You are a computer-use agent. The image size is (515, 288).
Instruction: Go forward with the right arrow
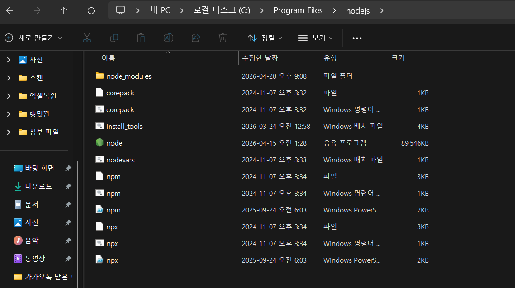pos(37,10)
